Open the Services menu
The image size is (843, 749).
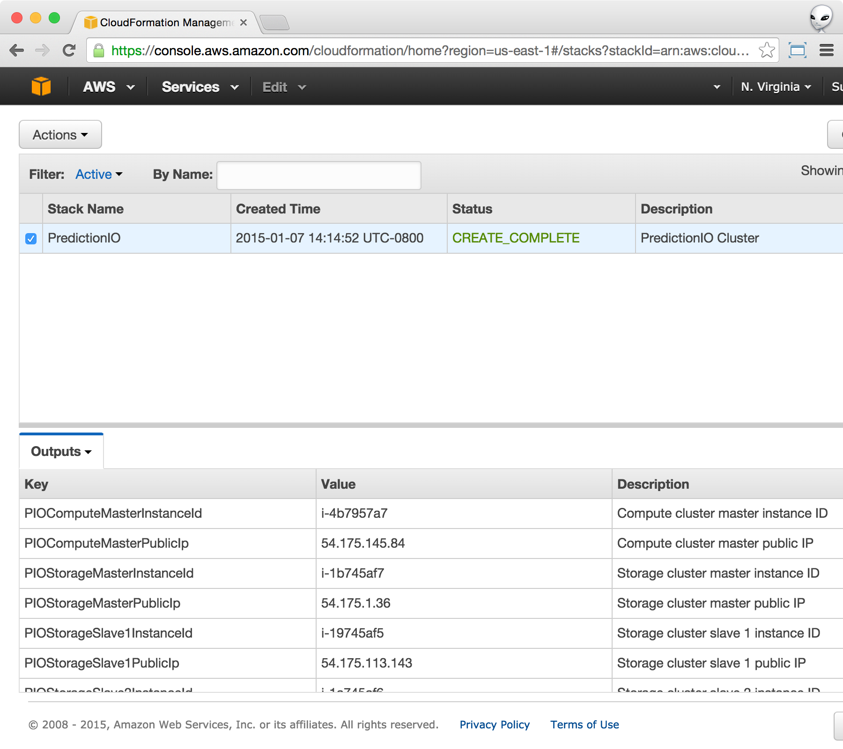[200, 87]
